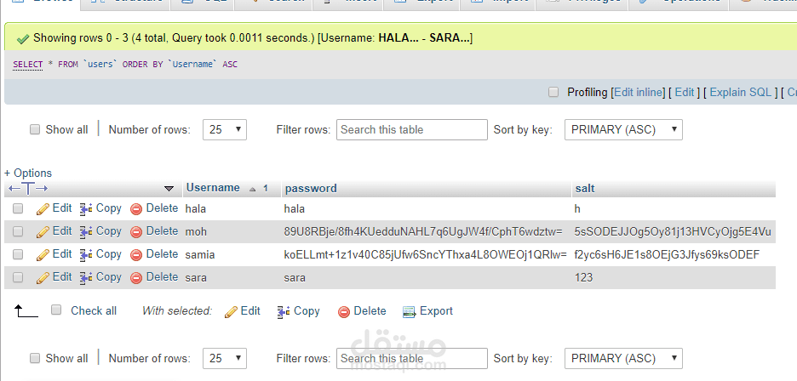Enable the Profiling checkbox
This screenshot has width=797, height=381.
[553, 92]
